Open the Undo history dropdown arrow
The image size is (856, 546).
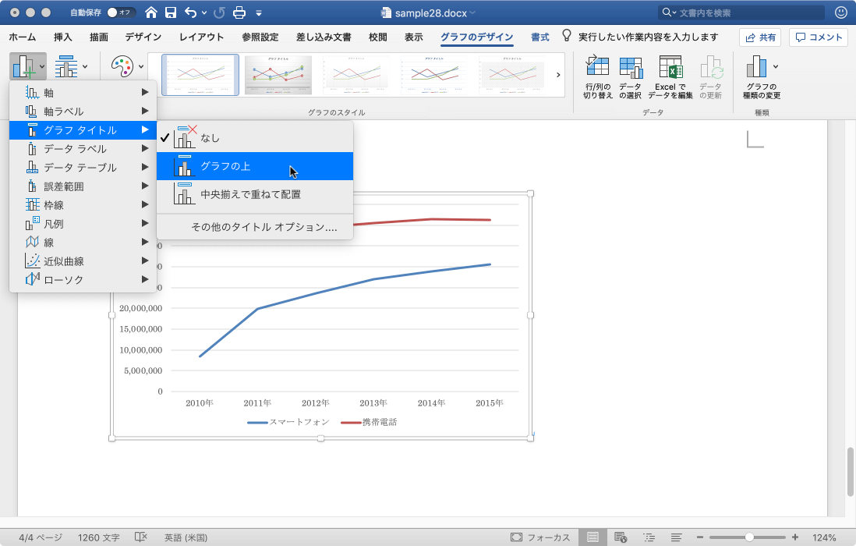point(204,12)
